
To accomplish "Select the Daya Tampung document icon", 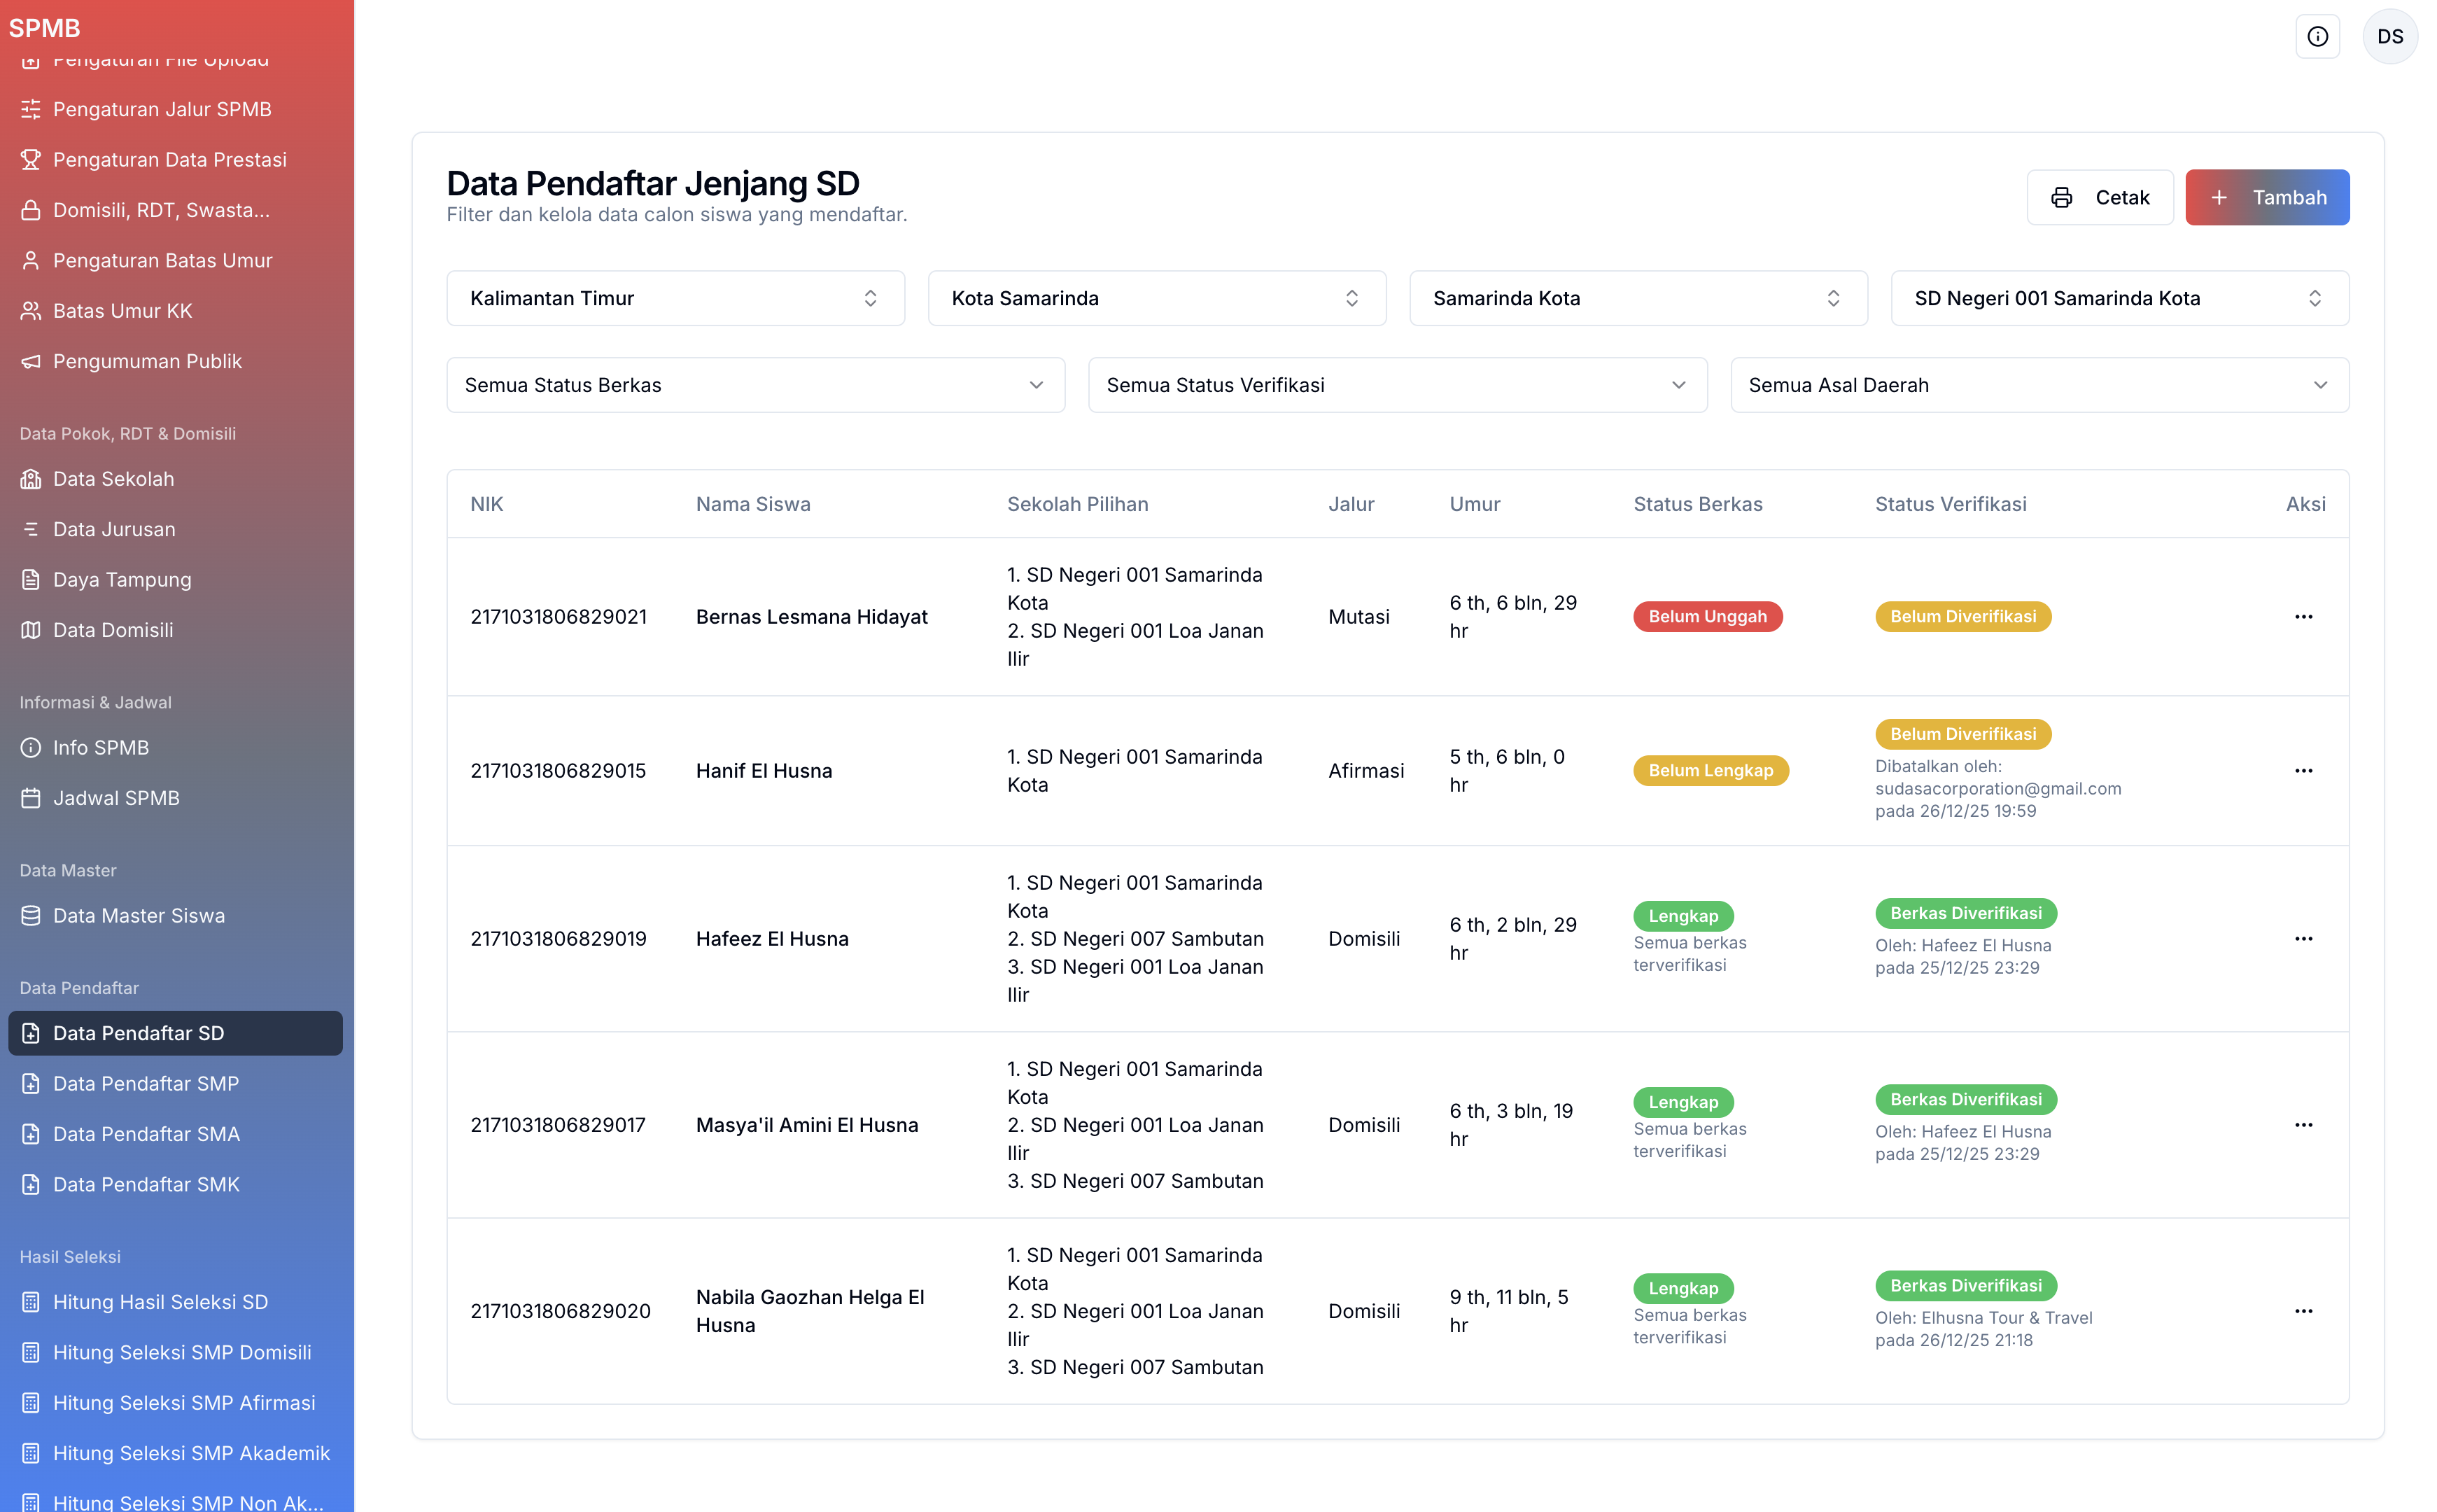I will (x=30, y=579).
